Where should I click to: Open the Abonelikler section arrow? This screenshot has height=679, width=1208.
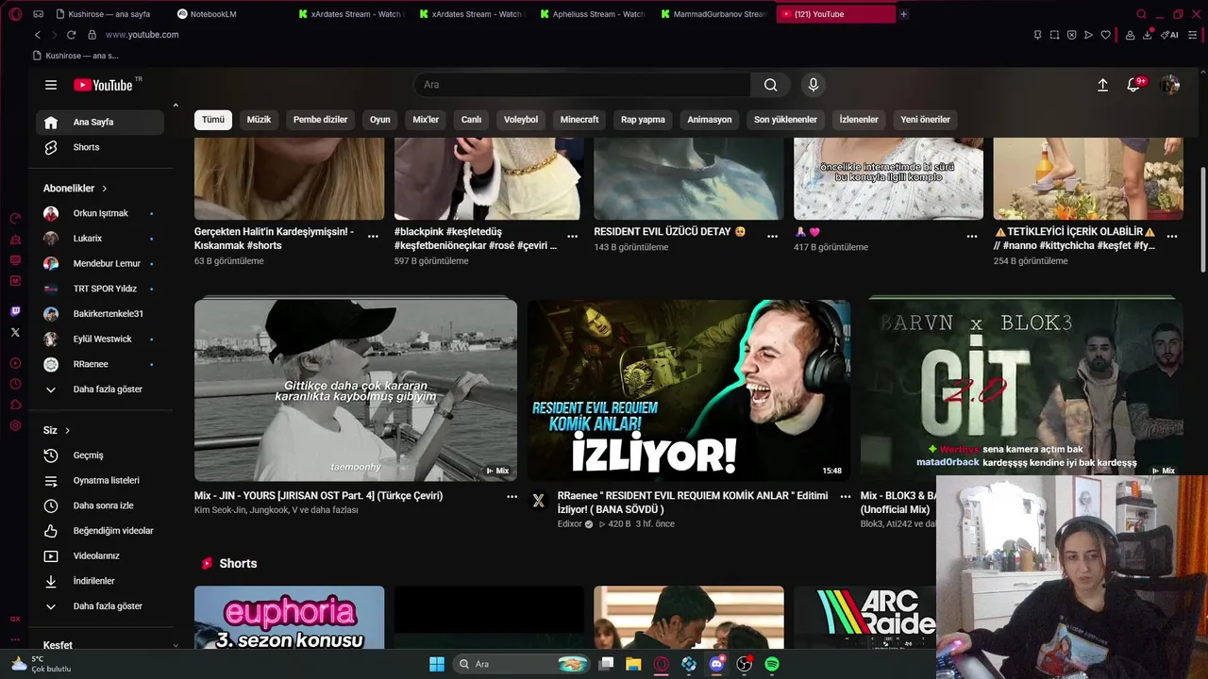tap(105, 189)
